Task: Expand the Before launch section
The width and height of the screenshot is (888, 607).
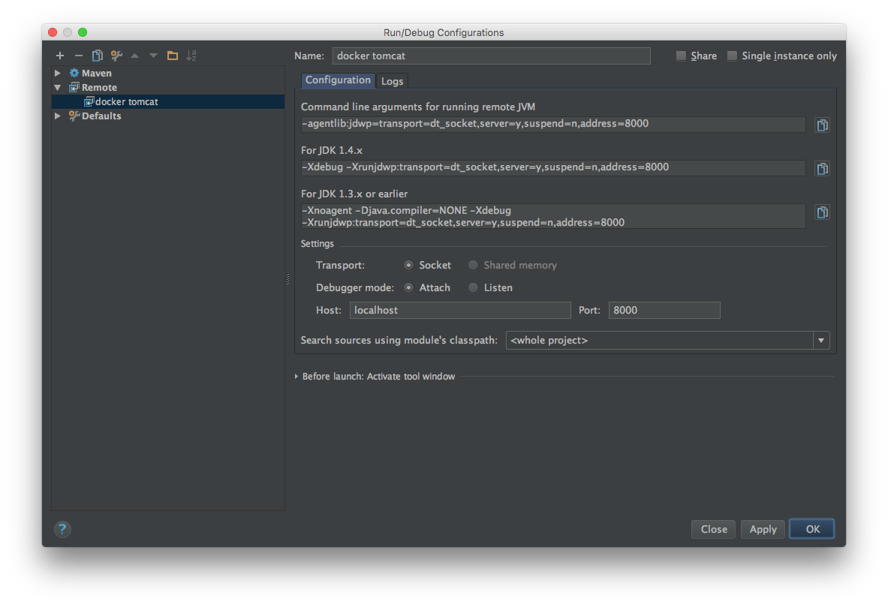Action: (x=297, y=377)
